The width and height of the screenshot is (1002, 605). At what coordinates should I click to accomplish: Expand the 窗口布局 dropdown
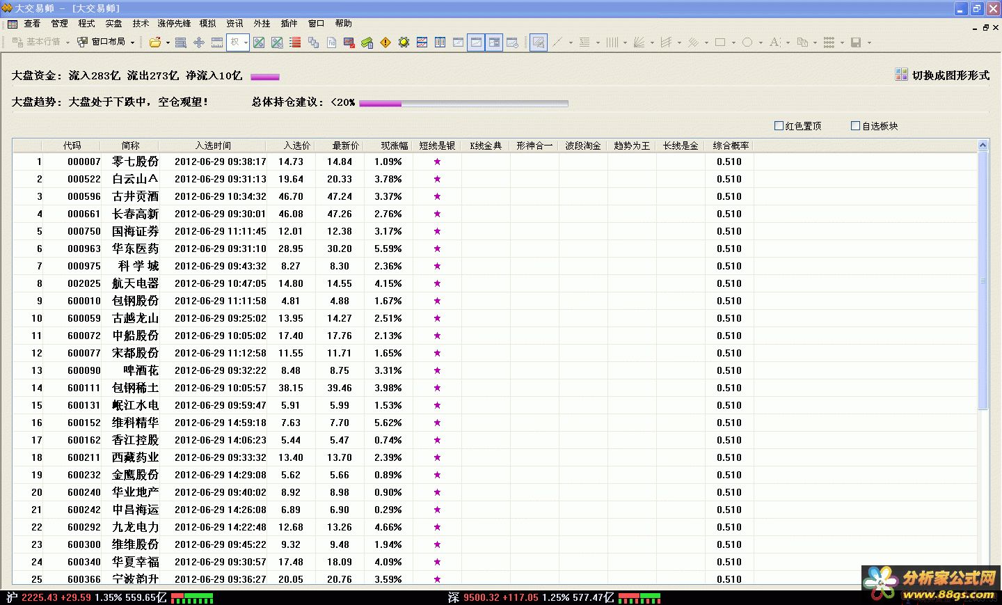(x=132, y=42)
